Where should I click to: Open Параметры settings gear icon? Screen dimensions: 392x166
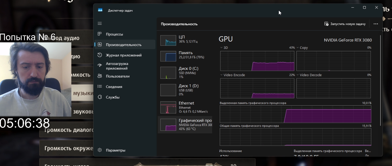[100, 150]
